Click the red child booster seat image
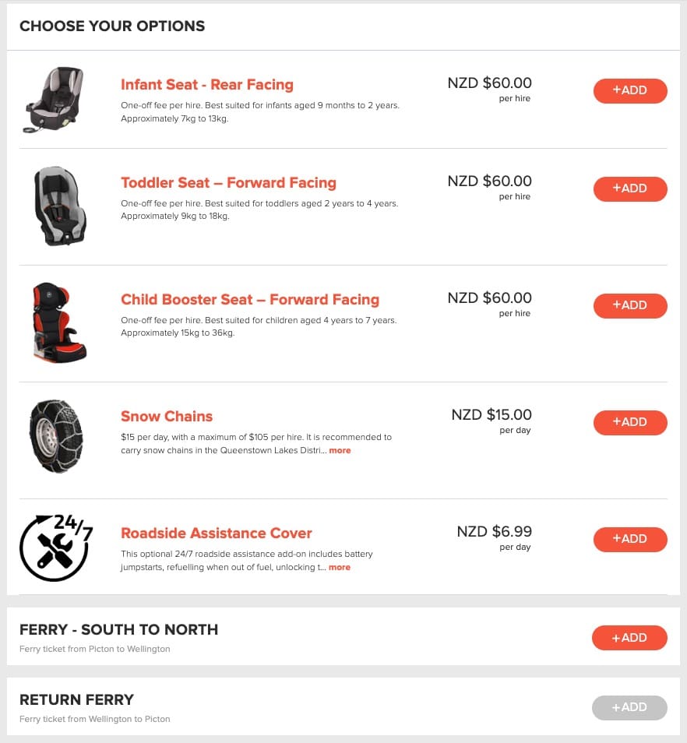This screenshot has height=743, width=687. [x=59, y=322]
